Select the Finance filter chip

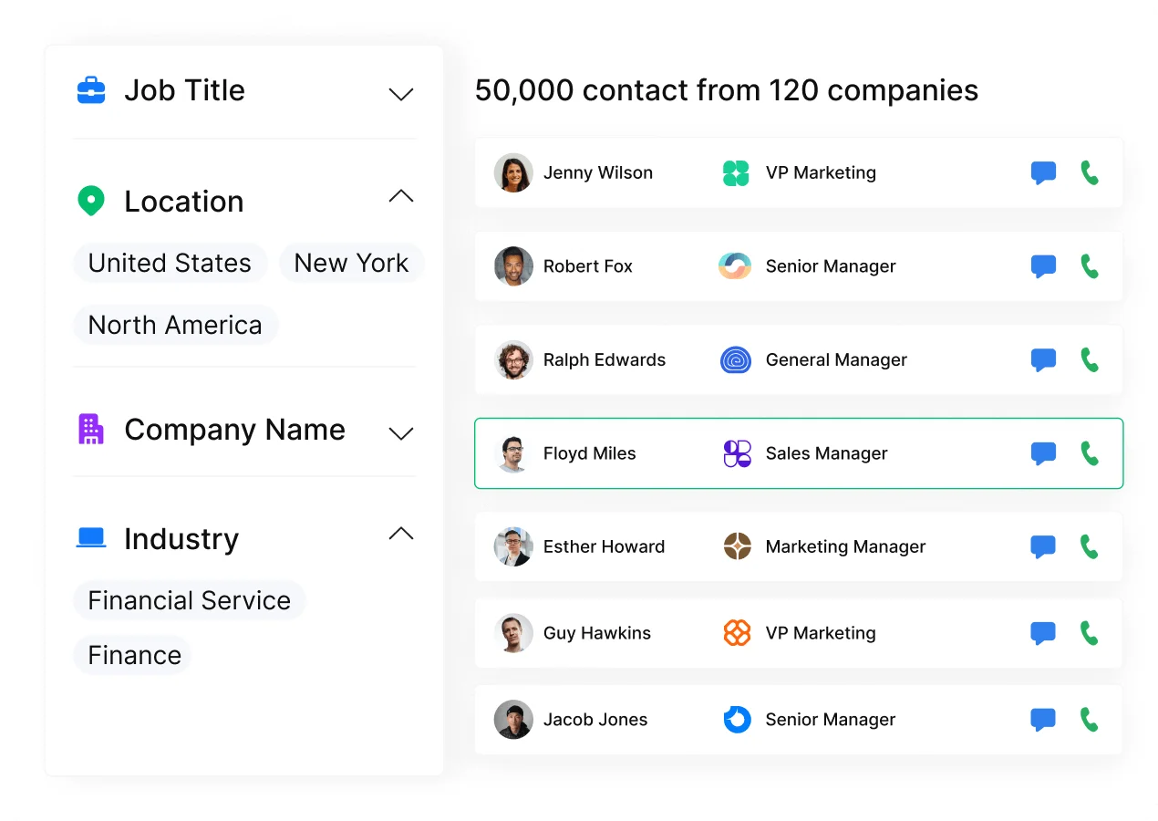point(133,655)
